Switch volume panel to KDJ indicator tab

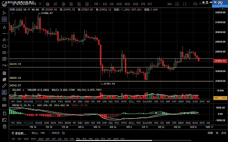tap(111, 102)
